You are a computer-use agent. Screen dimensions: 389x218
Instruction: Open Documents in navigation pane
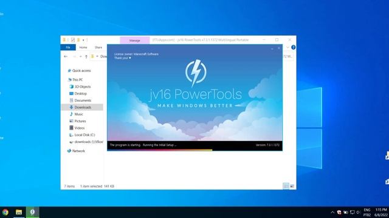point(83,101)
